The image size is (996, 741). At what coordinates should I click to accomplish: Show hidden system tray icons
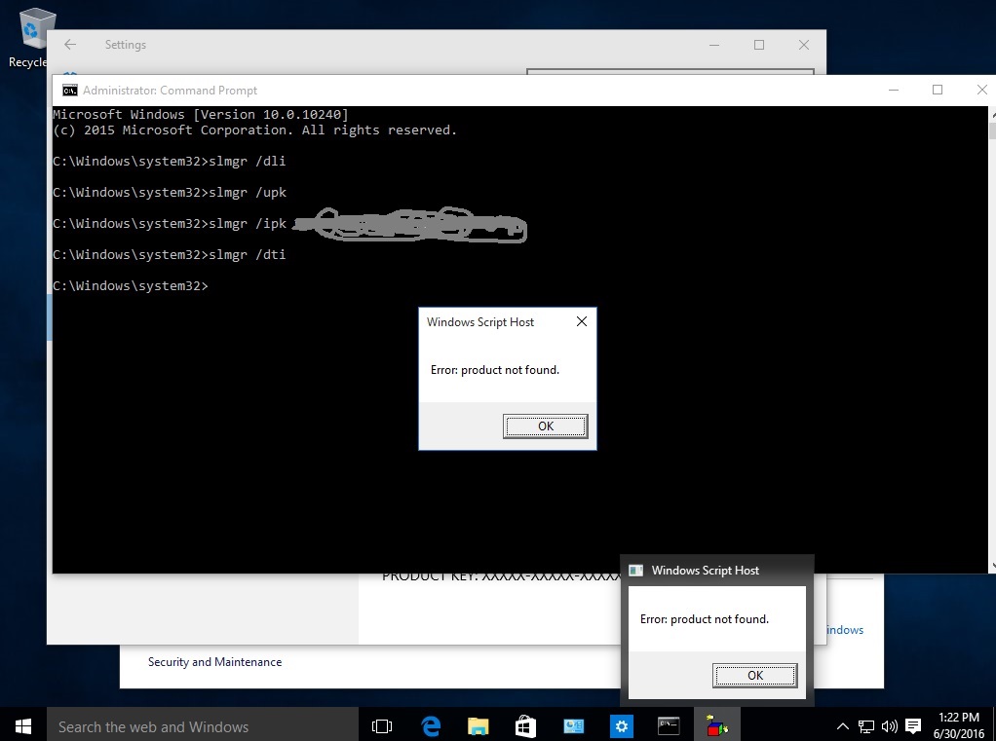[x=842, y=726]
